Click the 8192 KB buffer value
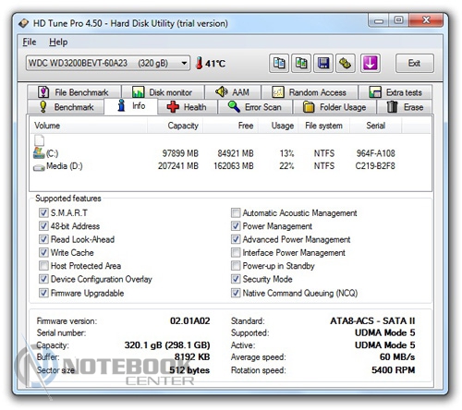This screenshot has height=410, width=462. tap(192, 357)
